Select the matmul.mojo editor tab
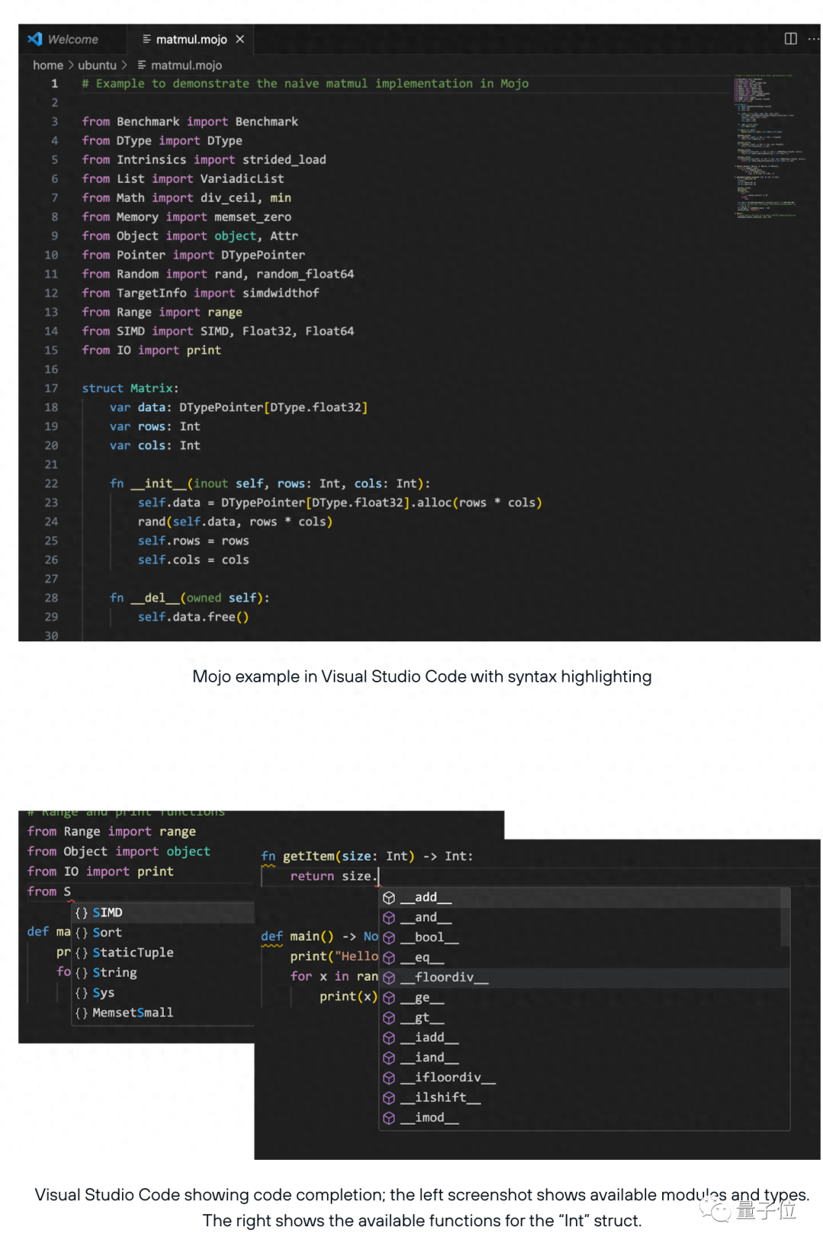This screenshot has height=1246, width=823. click(x=191, y=40)
